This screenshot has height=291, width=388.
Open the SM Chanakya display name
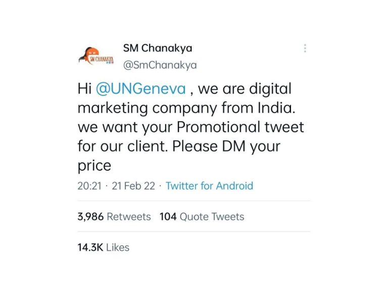(x=158, y=48)
